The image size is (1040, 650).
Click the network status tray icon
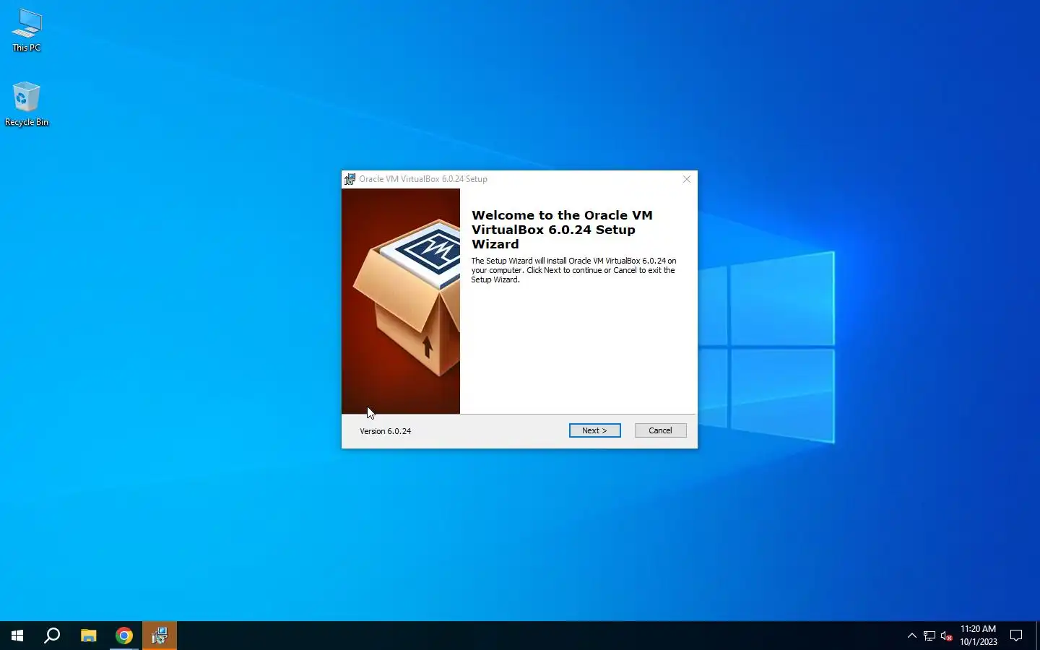pyautogui.click(x=929, y=636)
